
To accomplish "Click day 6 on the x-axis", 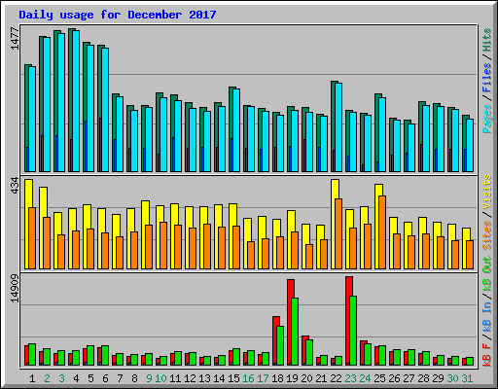I will (105, 378).
